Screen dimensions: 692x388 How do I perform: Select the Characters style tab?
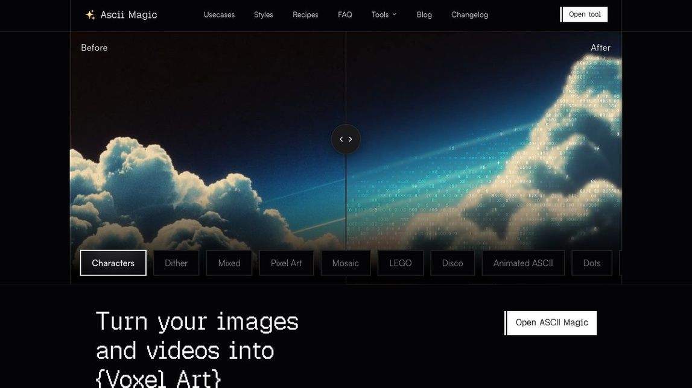click(113, 263)
